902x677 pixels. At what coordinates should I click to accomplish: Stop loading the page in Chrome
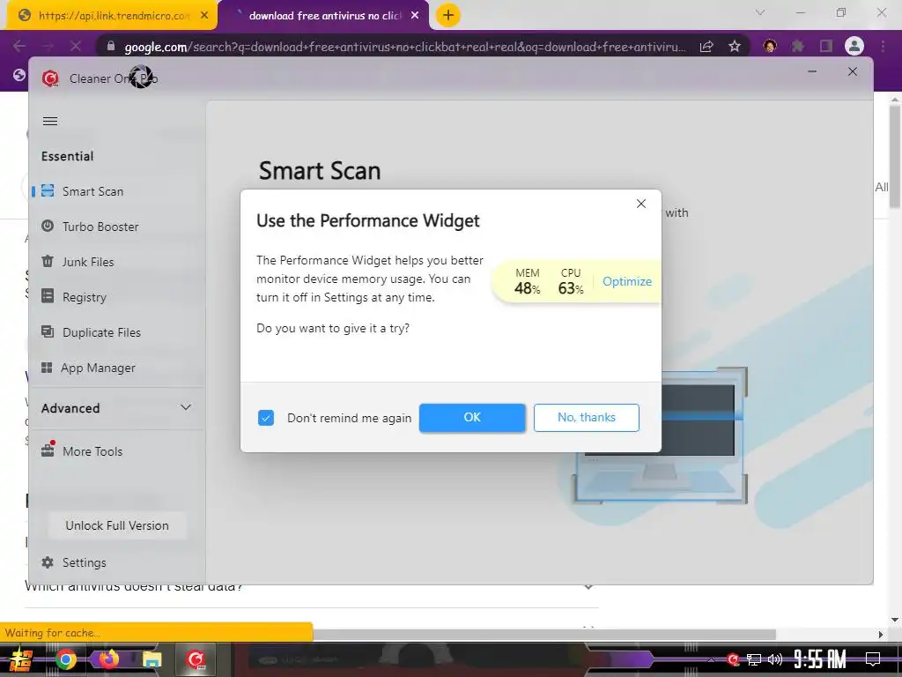76,46
